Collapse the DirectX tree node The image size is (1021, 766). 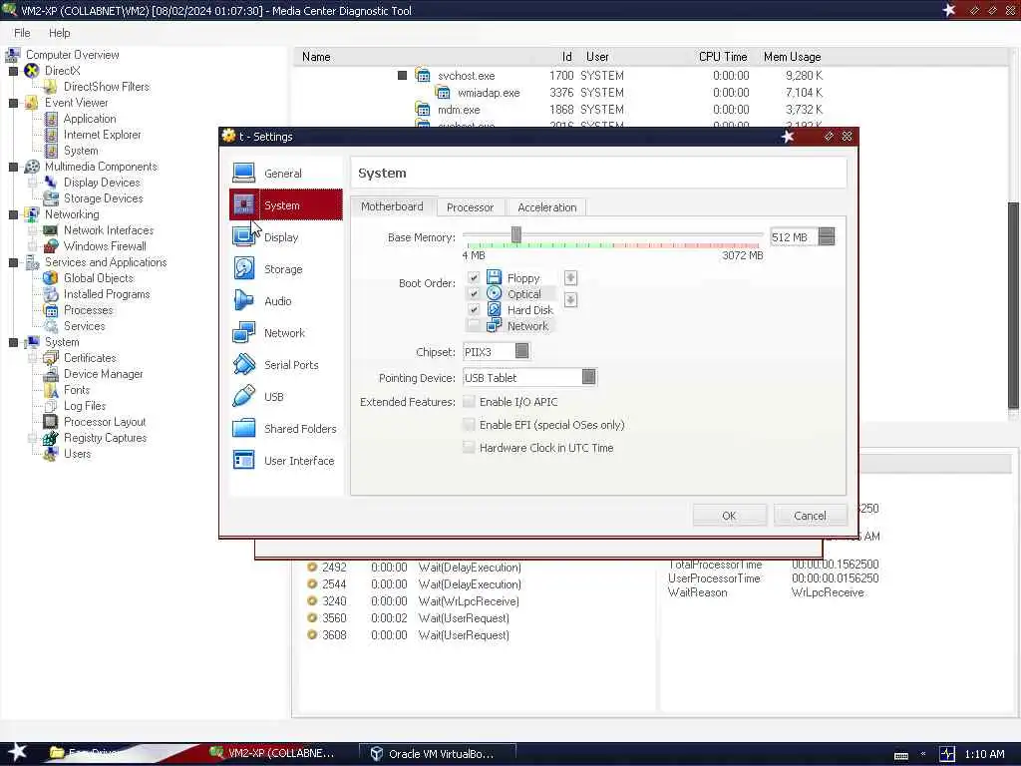click(13, 71)
